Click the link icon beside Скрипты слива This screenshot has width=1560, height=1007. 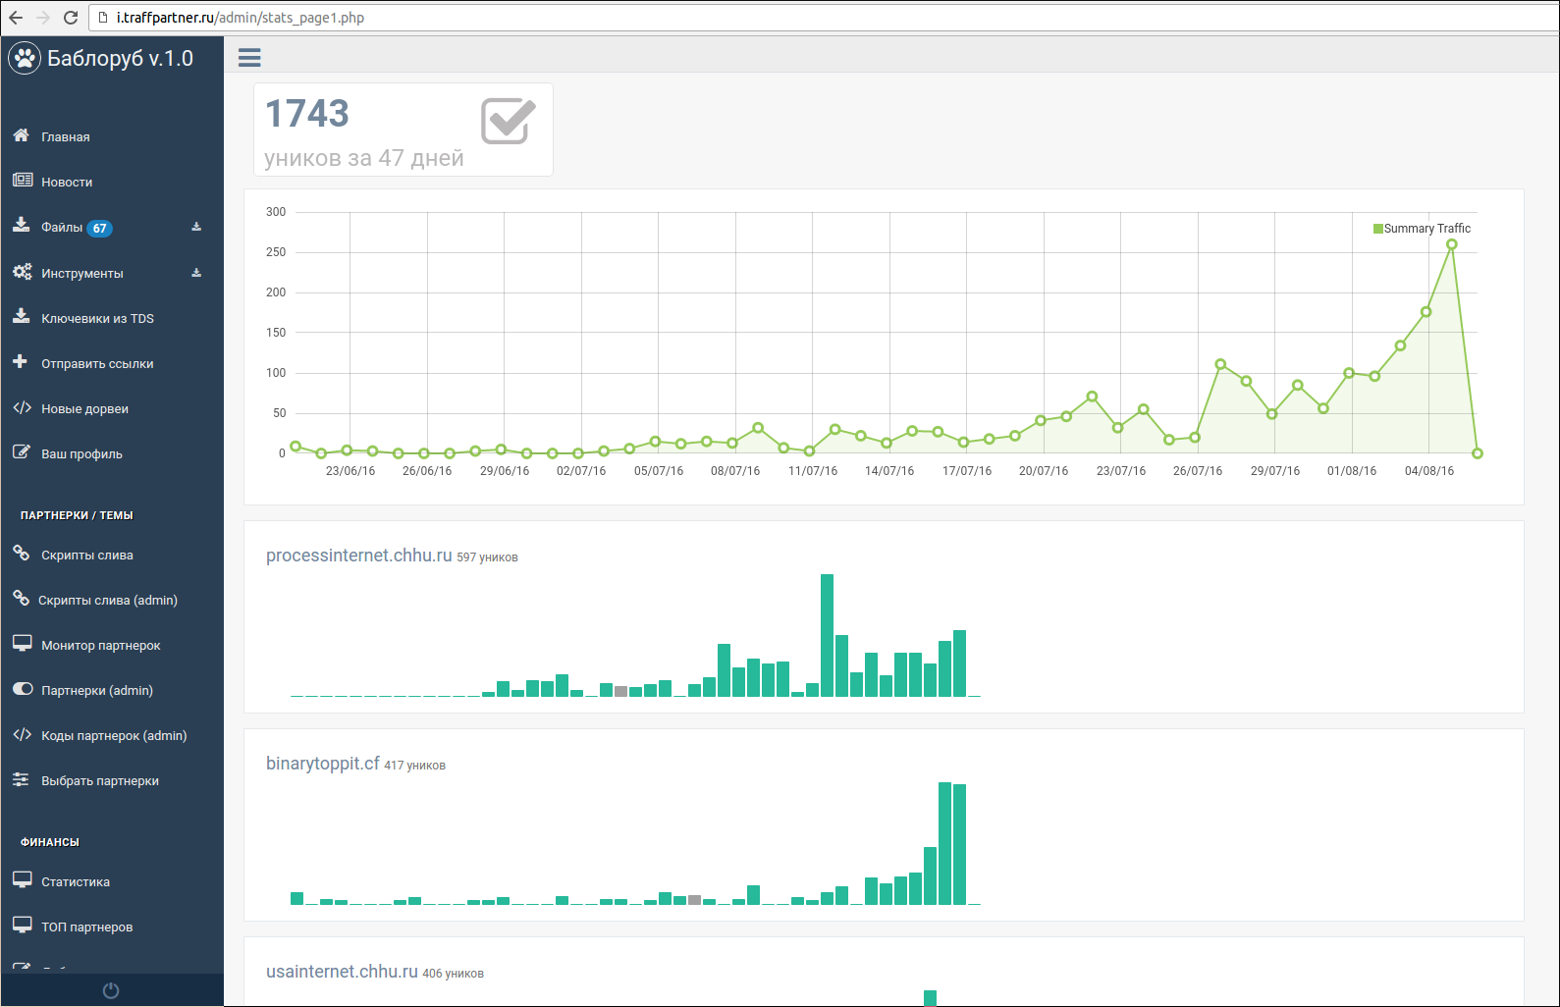tap(21, 553)
